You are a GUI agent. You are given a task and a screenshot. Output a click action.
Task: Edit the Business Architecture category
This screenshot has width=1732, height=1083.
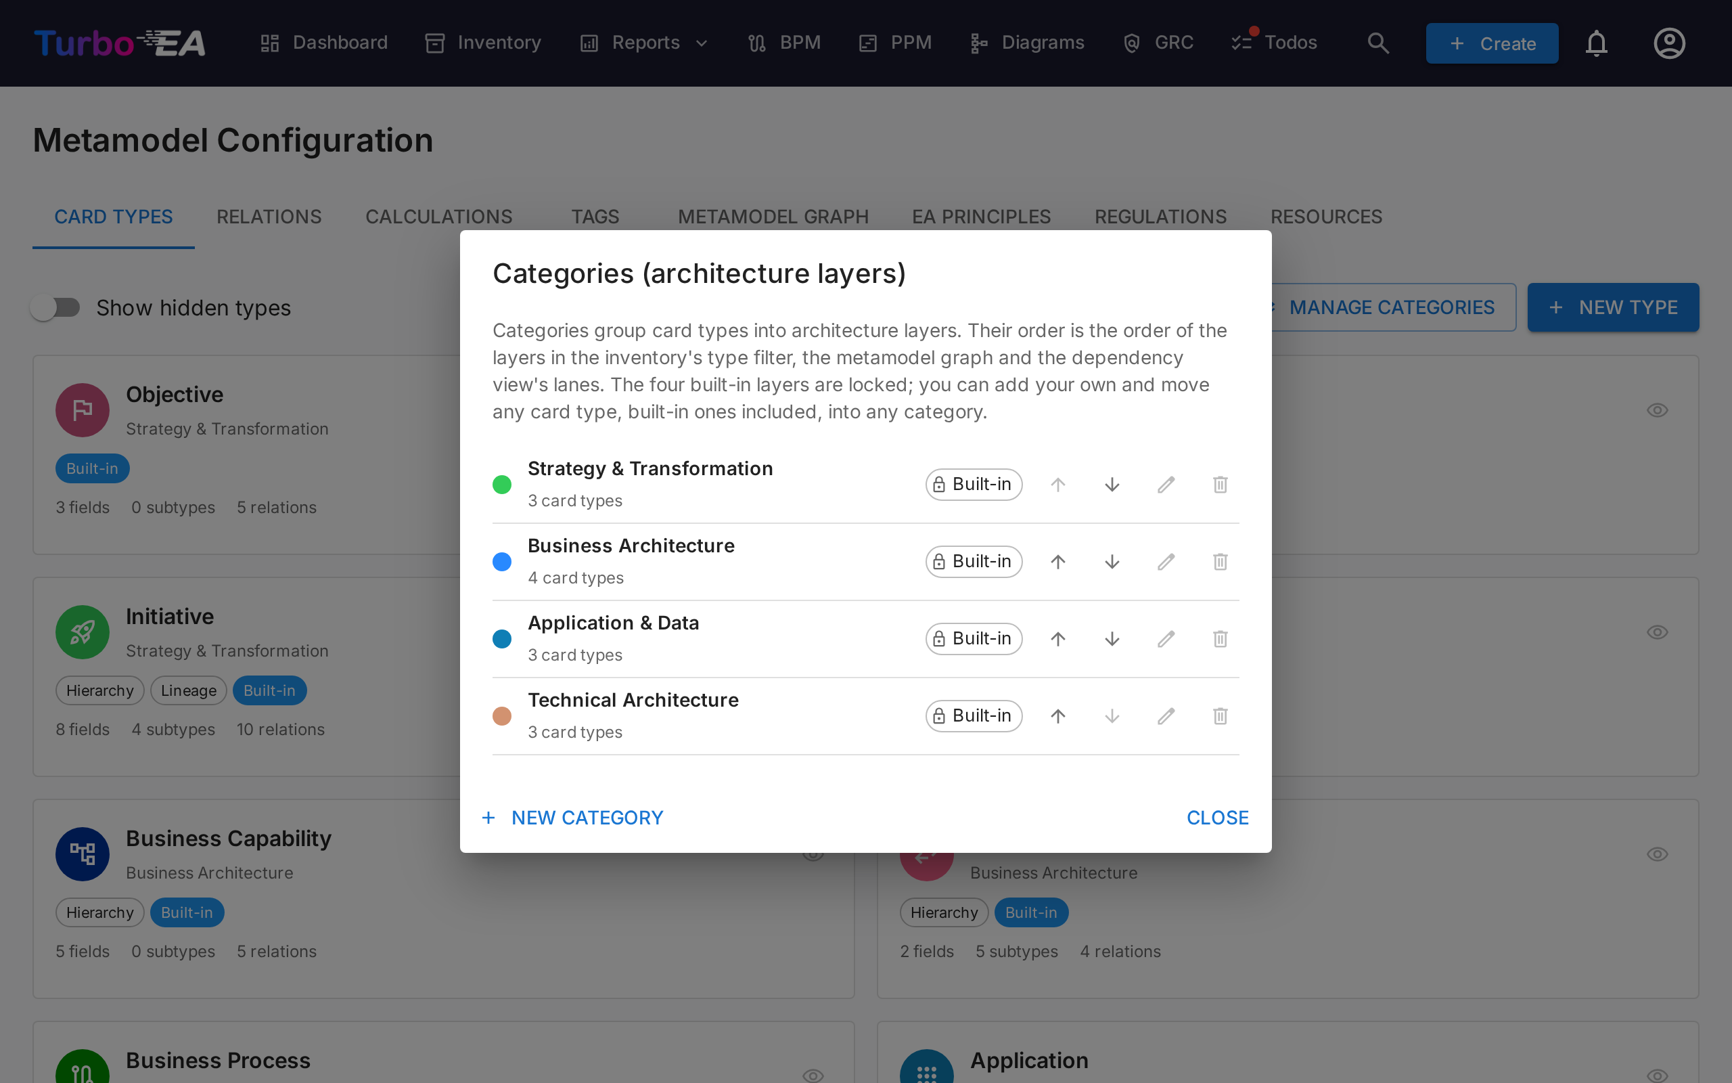[1166, 562]
